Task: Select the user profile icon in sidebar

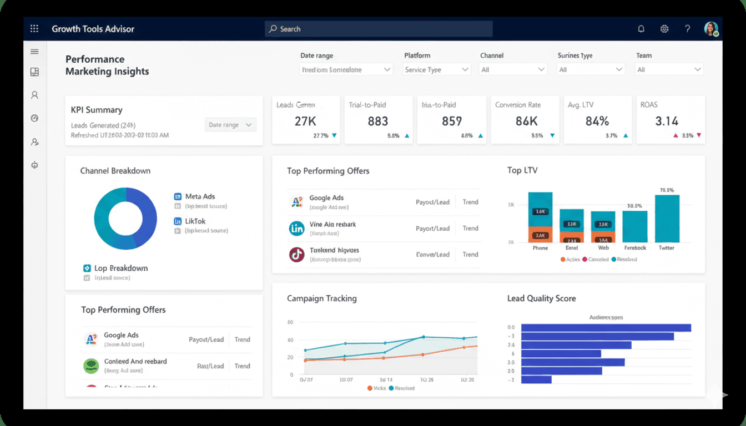Action: (34, 95)
